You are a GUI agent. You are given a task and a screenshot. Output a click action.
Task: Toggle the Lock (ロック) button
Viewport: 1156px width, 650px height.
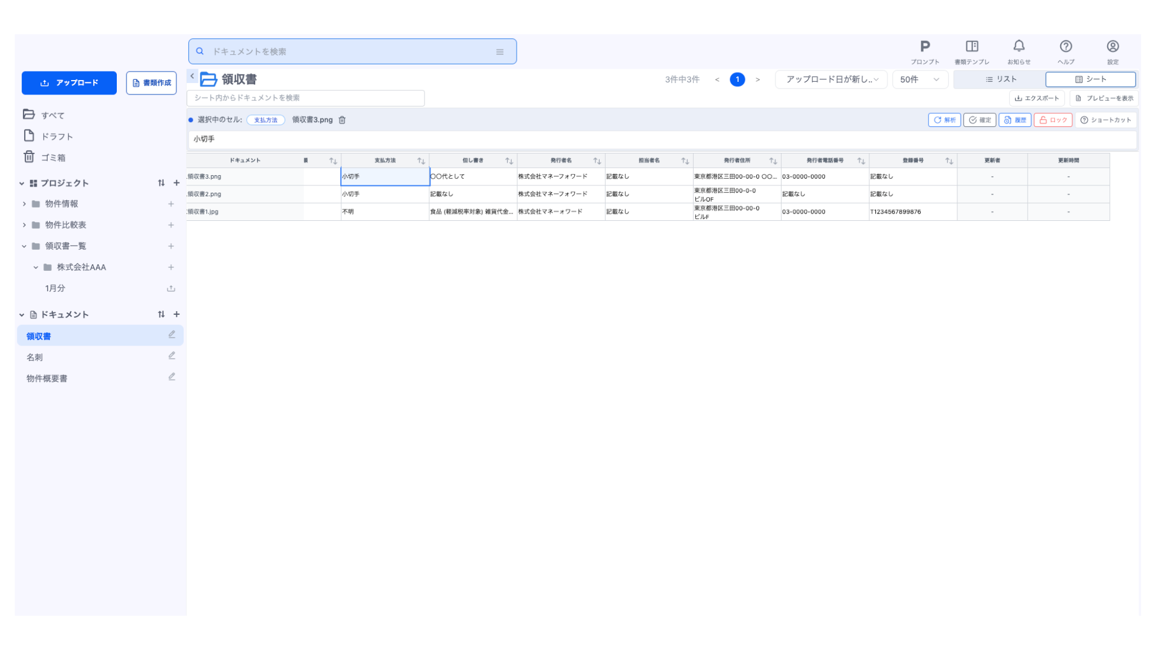(x=1052, y=120)
